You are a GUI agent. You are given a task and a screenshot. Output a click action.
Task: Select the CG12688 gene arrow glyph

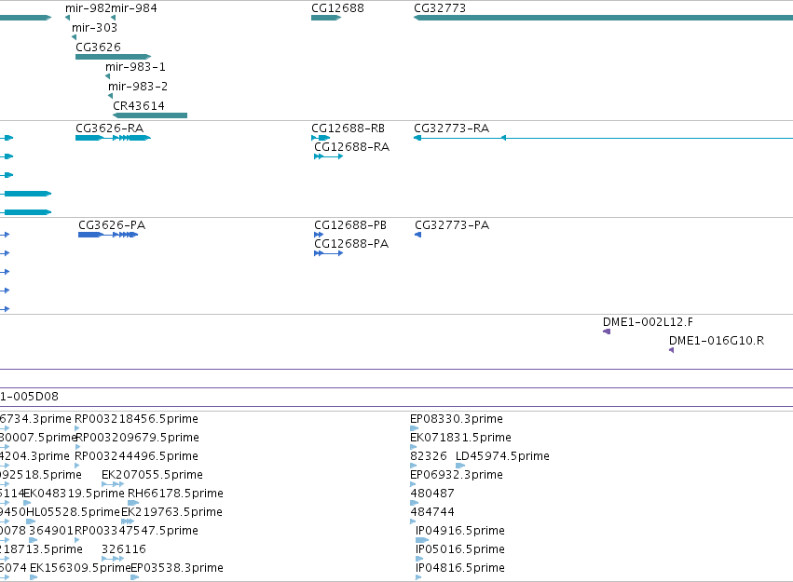point(326,18)
